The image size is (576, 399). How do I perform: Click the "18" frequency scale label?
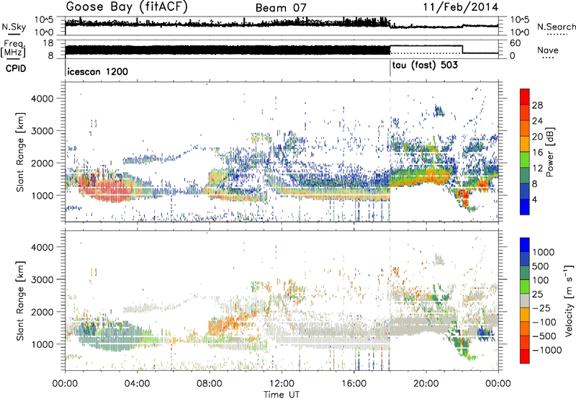48,42
